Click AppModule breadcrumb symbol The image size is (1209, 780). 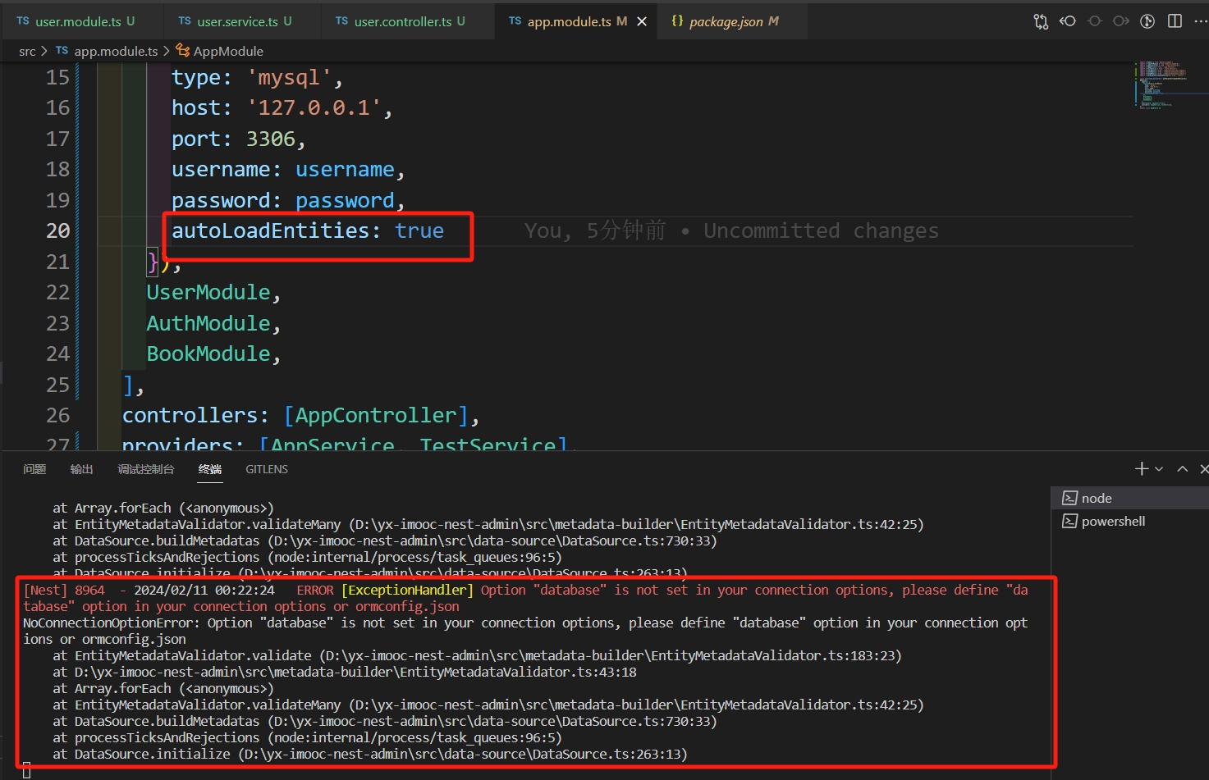point(228,51)
